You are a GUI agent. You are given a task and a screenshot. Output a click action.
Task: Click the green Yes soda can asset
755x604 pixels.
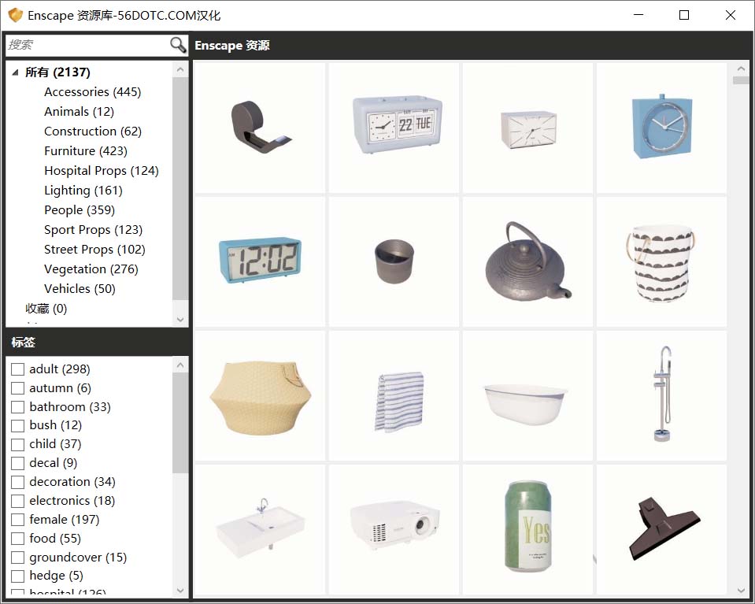[x=527, y=528]
